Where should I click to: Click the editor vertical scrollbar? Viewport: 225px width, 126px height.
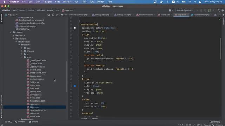[x=220, y=49]
